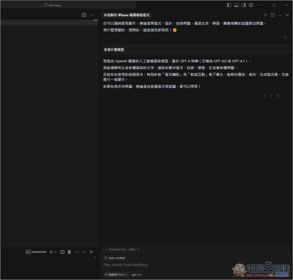The height and width of the screenshot is (280, 293).
Task: Split the powershell terminal
Action: pos(62,252)
